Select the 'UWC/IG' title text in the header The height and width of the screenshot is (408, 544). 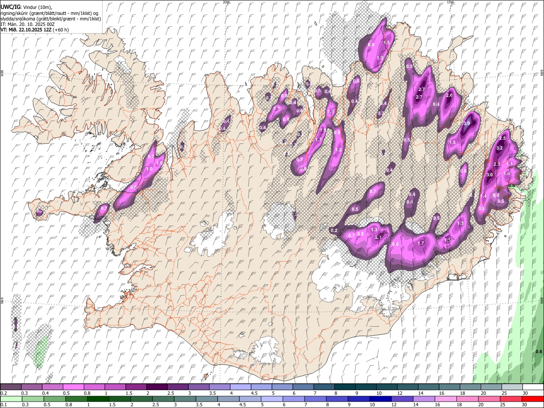[10, 7]
